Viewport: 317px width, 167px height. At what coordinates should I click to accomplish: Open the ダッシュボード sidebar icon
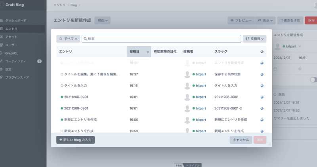2,21
